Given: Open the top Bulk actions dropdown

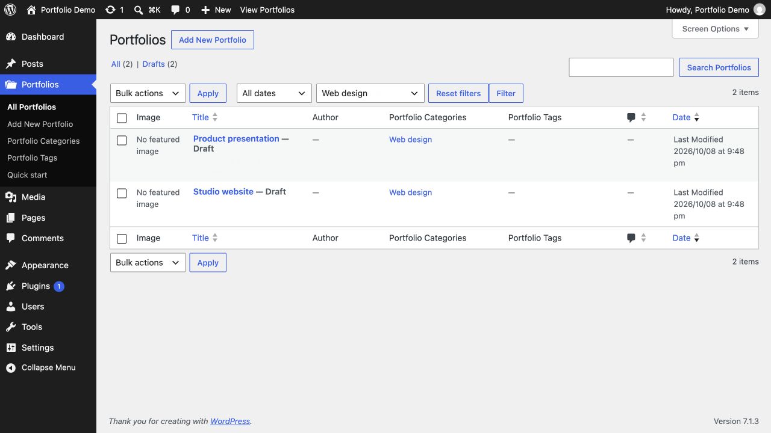Looking at the screenshot, I should 148,93.
